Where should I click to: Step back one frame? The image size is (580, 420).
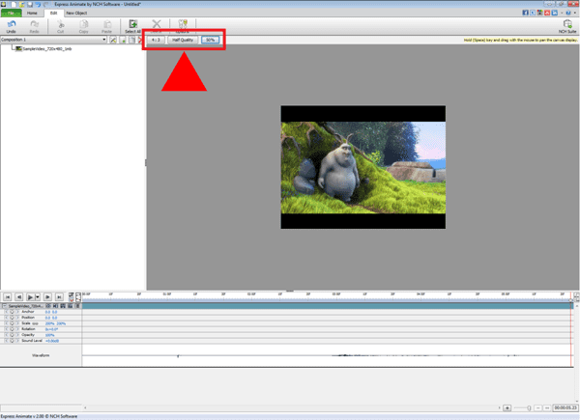point(19,297)
